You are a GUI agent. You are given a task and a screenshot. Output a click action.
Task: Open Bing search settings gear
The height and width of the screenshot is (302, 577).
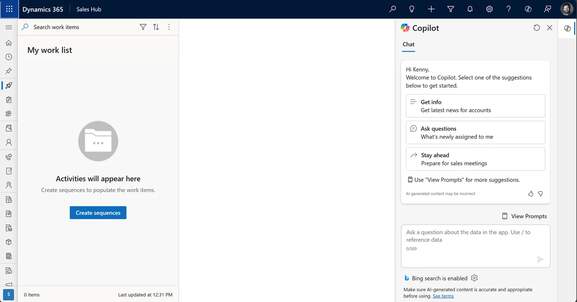click(x=474, y=278)
